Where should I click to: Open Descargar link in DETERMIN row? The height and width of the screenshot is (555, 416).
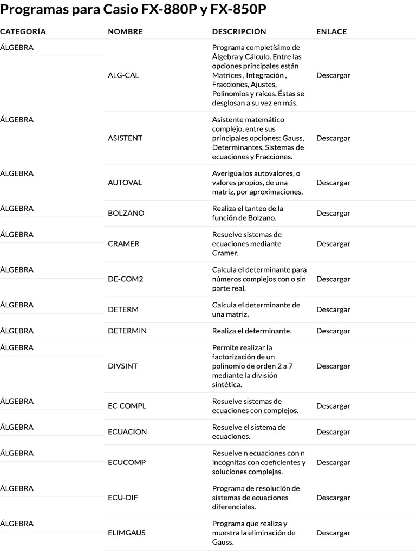(x=333, y=331)
